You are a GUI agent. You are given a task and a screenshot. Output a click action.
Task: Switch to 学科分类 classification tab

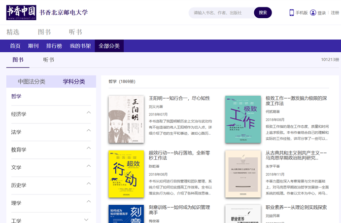(74, 82)
